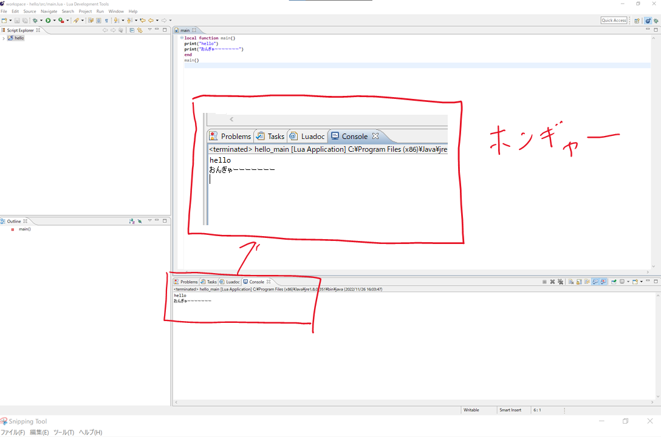
Task: Open Search via the flashlight icon
Action: [76, 20]
